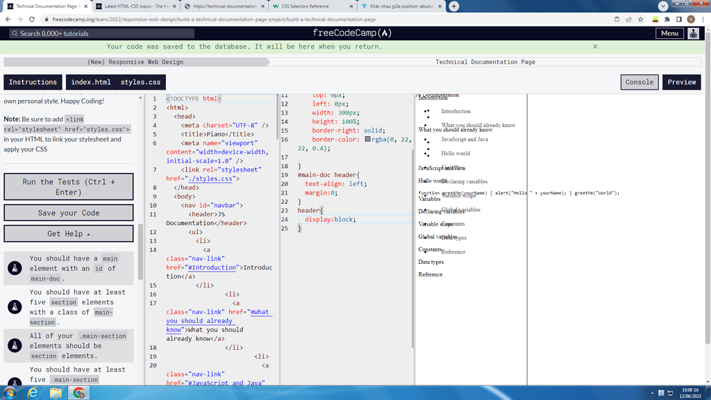
Task: Click the rgba color swatch in CSS
Action: (x=367, y=140)
